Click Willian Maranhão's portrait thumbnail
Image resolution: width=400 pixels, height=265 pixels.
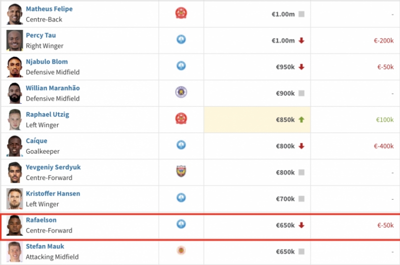point(14,93)
